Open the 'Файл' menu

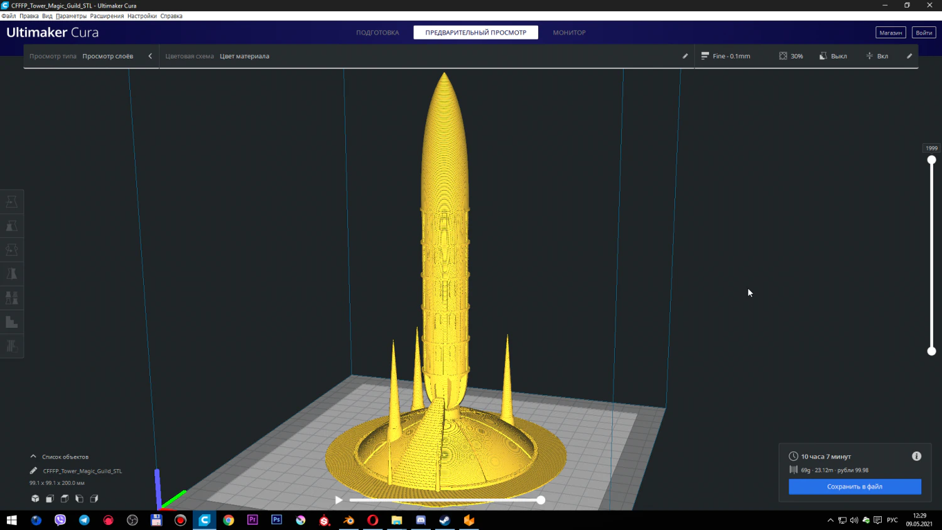pyautogui.click(x=9, y=16)
